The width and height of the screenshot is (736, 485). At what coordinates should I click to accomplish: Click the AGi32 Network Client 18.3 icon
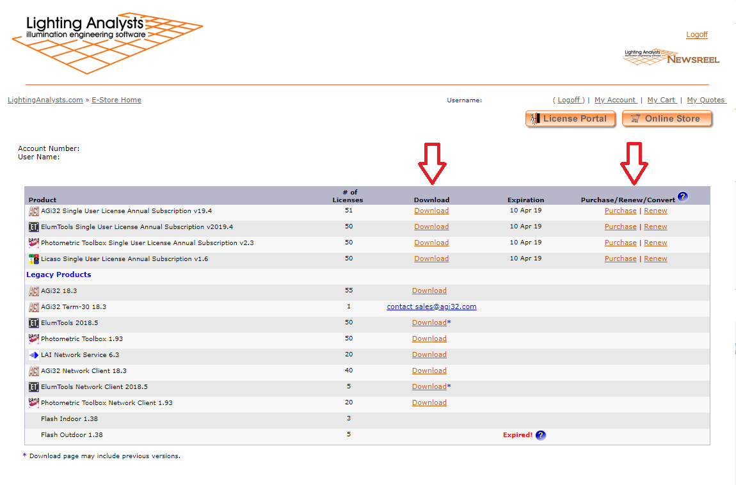[34, 371]
